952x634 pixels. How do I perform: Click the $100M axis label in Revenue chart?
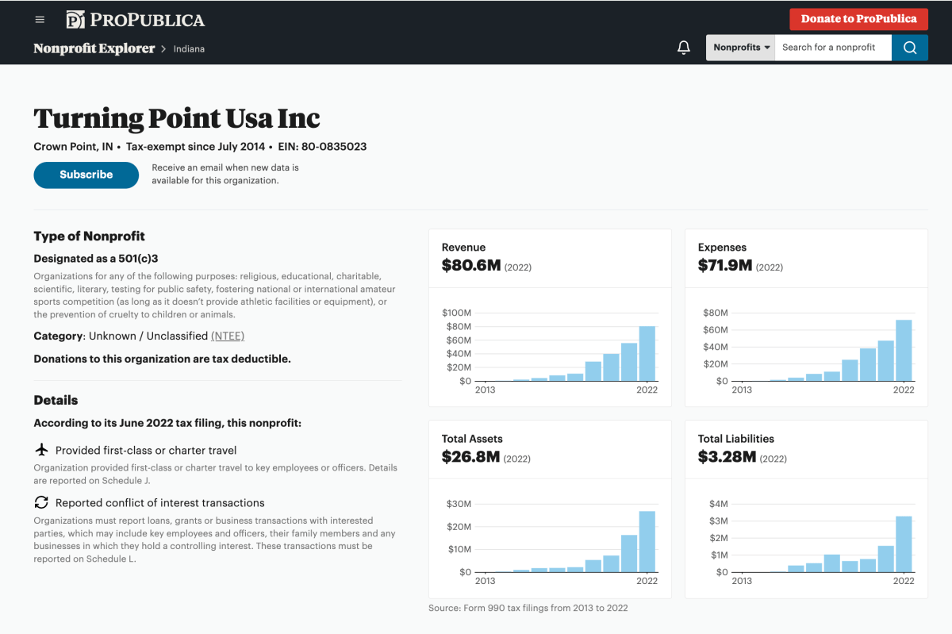[456, 313]
